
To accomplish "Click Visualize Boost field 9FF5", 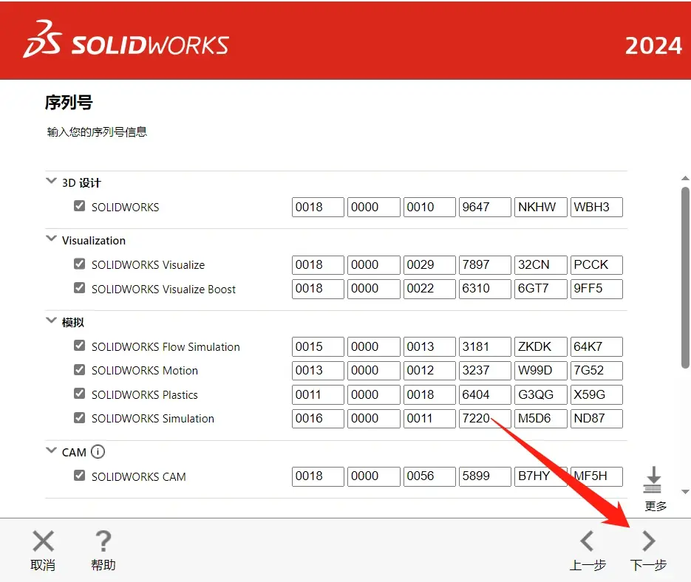I will point(596,289).
